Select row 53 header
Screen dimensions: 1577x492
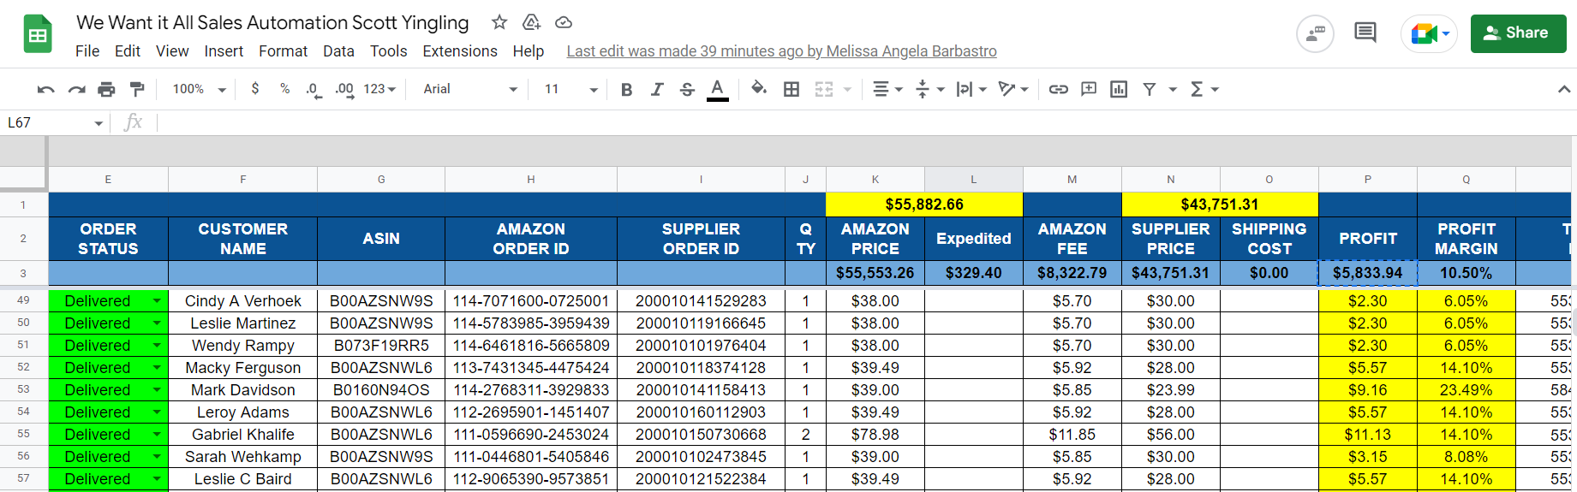pyautogui.click(x=23, y=390)
